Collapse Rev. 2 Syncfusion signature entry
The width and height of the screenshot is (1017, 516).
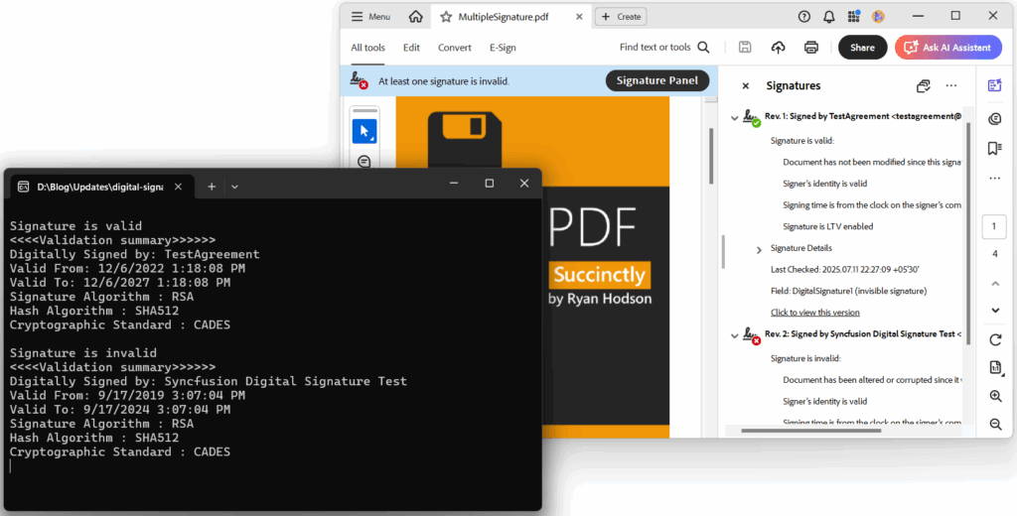pos(734,335)
